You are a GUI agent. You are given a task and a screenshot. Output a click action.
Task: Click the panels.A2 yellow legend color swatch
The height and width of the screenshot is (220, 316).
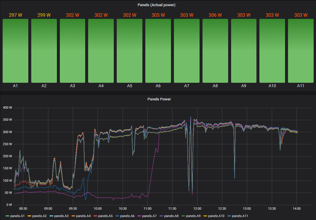tap(29, 216)
